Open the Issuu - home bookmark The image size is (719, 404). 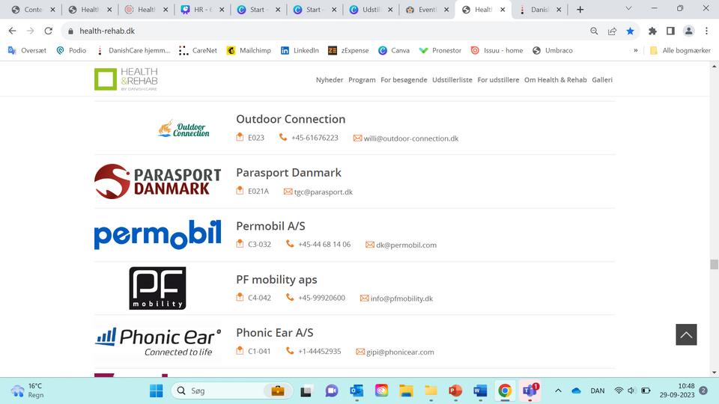tap(497, 50)
